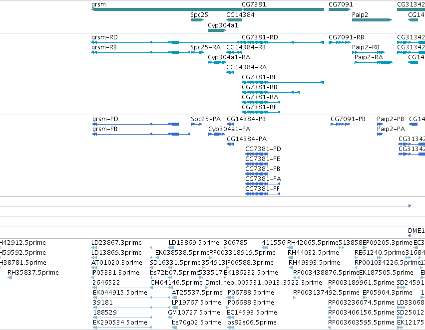Click the SD16331.5prime EST label
This screenshot has height=330, width=425.
click(175, 263)
